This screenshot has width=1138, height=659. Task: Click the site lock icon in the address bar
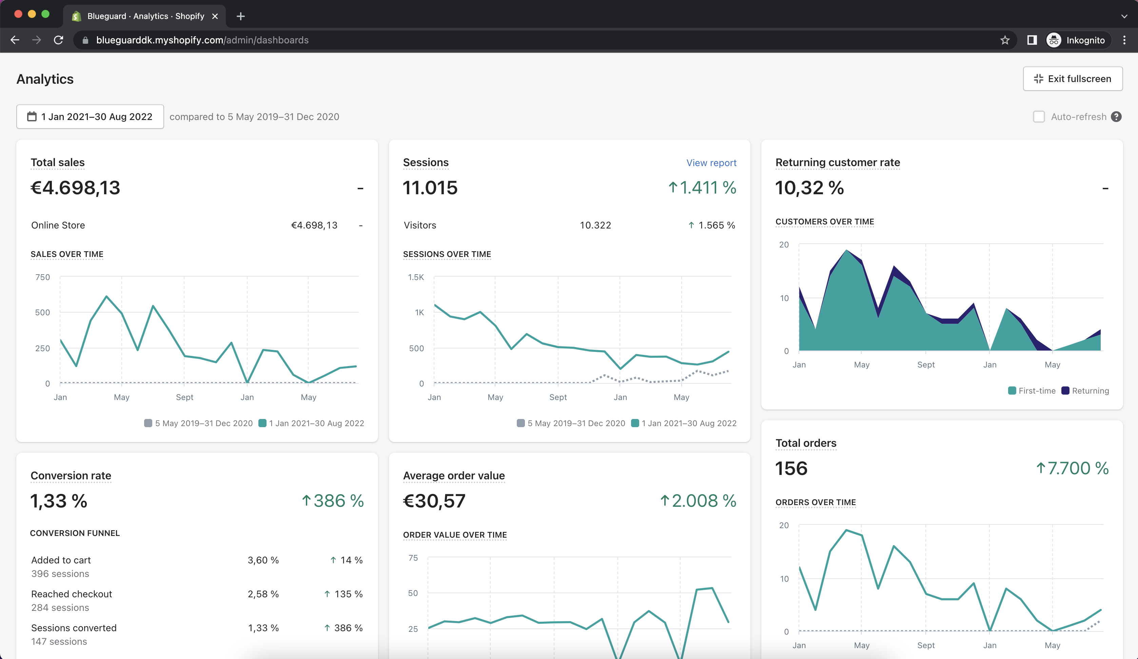coord(85,40)
